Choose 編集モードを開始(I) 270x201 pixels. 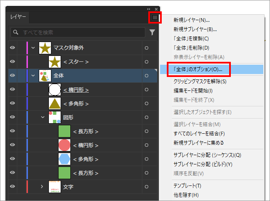(x=193, y=90)
